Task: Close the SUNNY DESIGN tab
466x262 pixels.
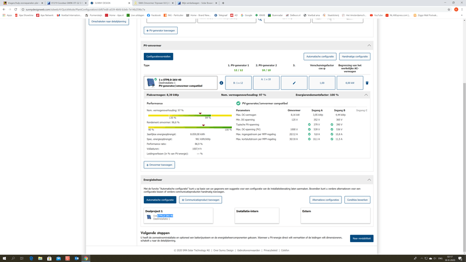Action: pos(129,3)
